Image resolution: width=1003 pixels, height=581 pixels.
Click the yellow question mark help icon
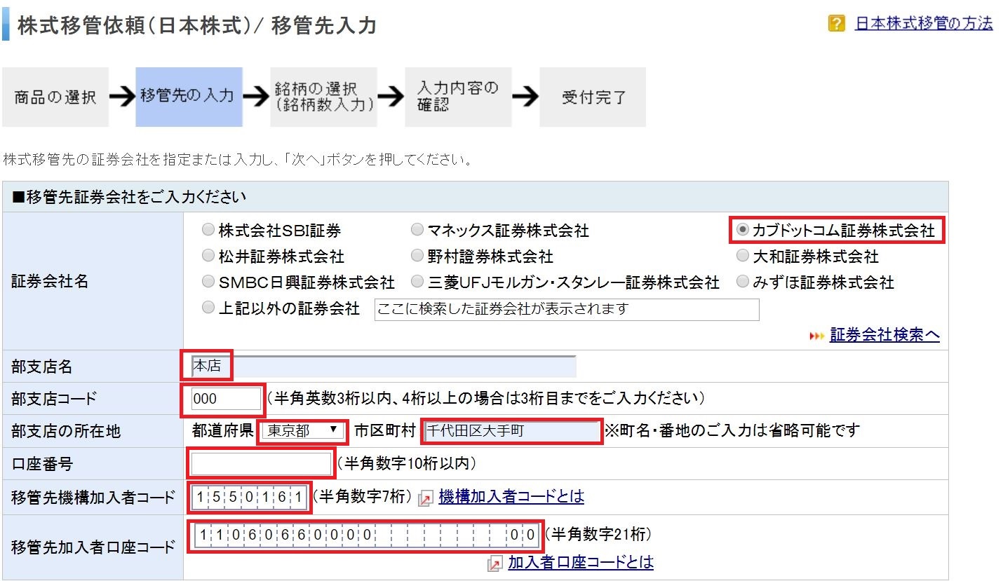[x=836, y=24]
